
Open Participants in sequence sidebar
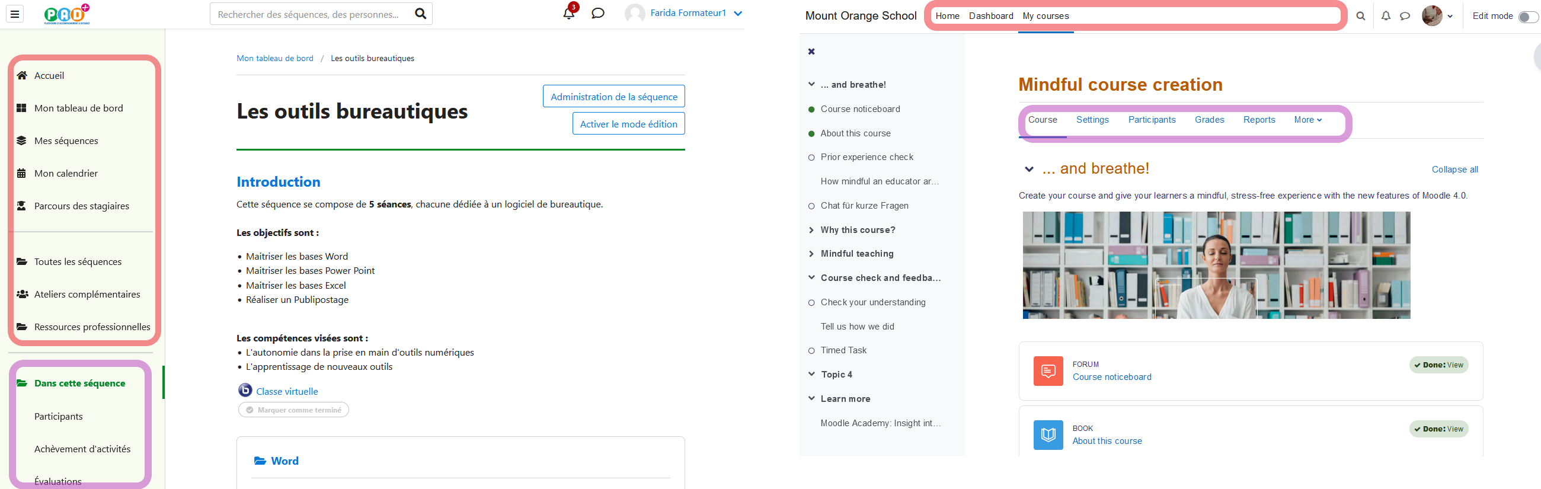pyautogui.click(x=59, y=416)
